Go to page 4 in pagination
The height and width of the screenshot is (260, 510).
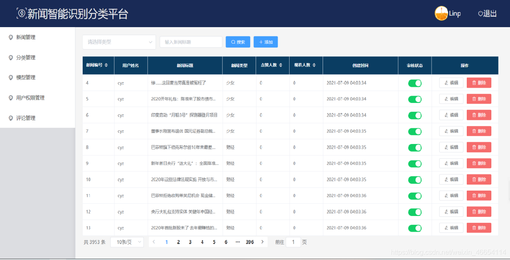pyautogui.click(x=202, y=242)
